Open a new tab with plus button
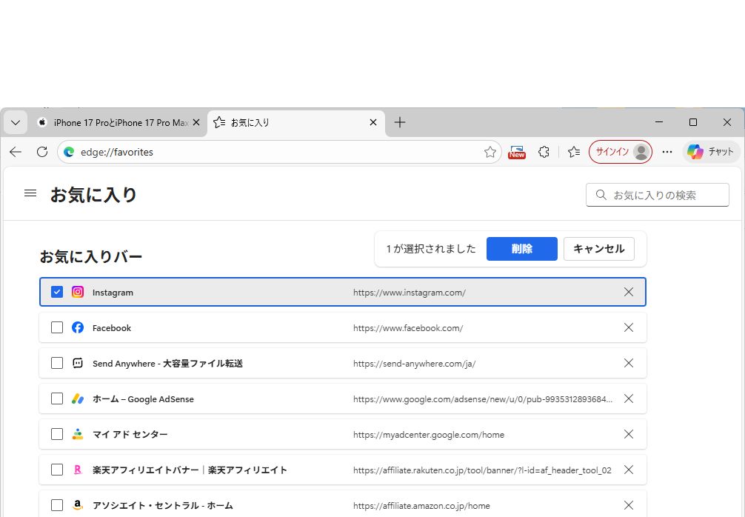This screenshot has height=517, width=745. 400,122
